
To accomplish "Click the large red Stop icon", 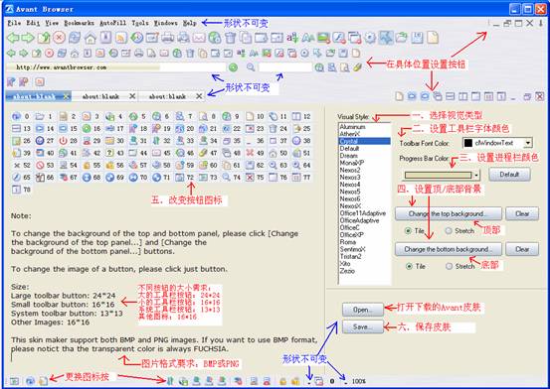I will pos(59,37).
